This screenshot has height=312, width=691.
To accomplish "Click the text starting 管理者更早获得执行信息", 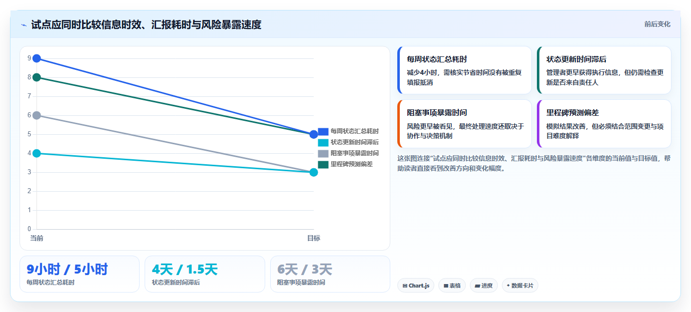I will click(605, 77).
